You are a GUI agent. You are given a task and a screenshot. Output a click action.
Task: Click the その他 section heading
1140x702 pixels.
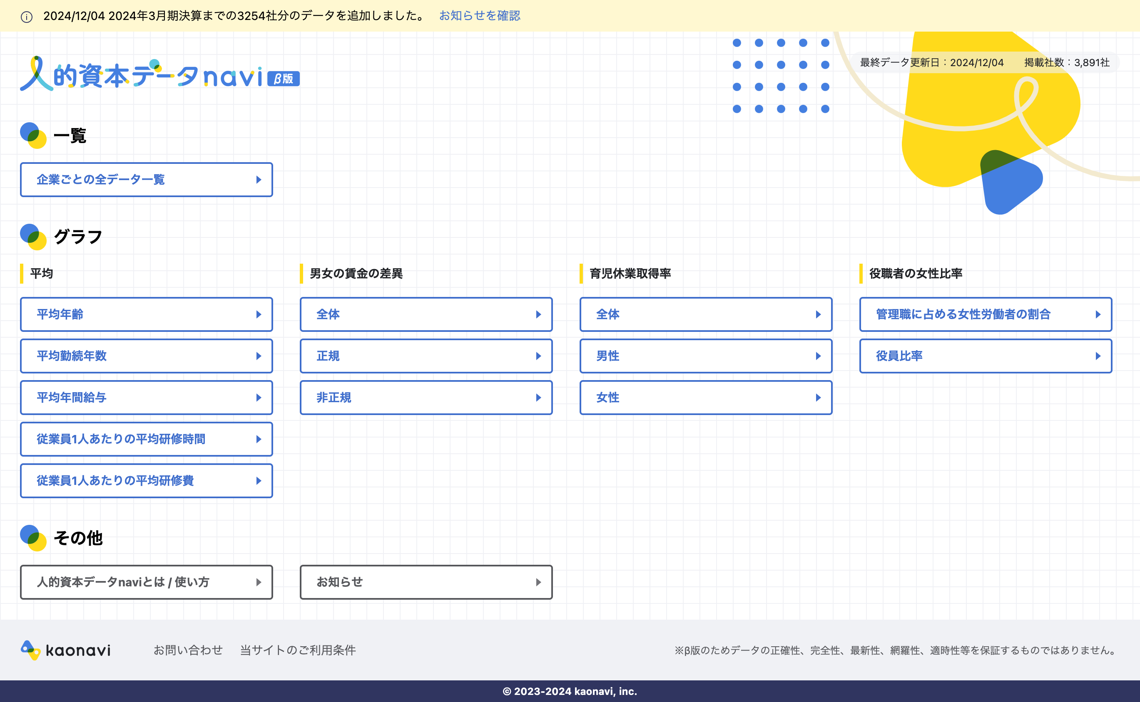click(x=77, y=538)
